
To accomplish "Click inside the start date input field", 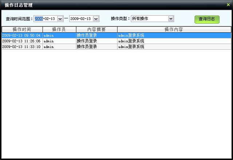I will point(46,19).
